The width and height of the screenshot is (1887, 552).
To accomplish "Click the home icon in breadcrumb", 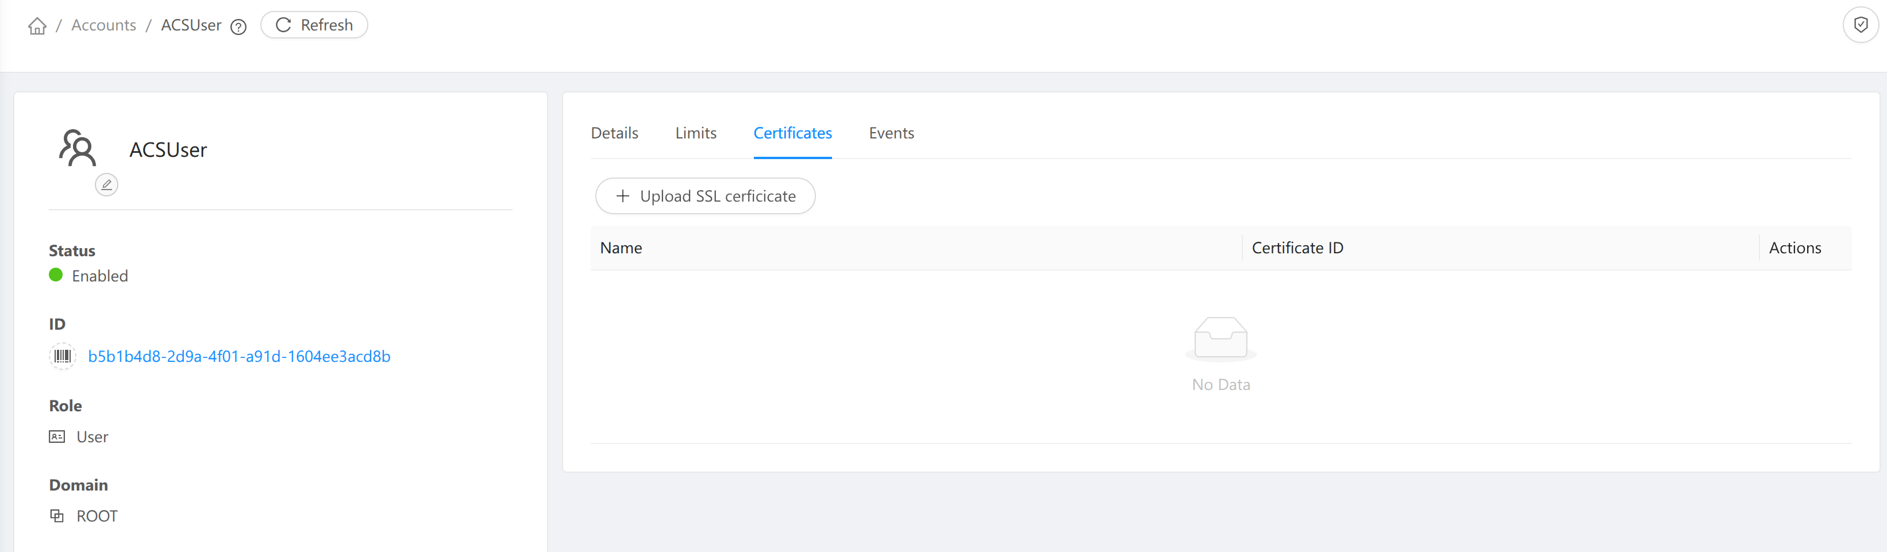I will click(37, 25).
